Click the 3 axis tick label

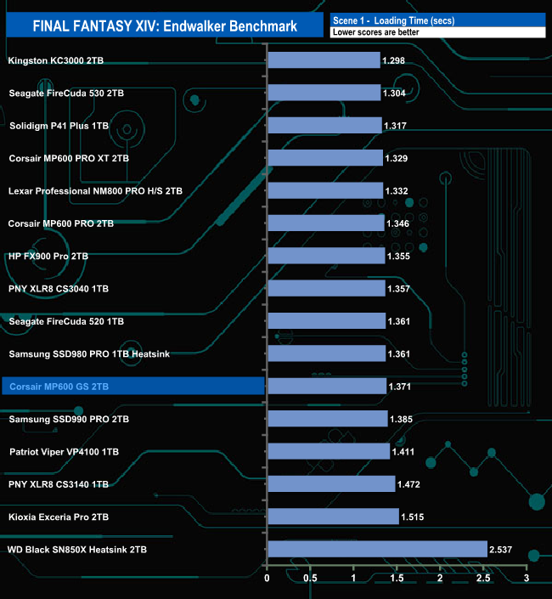527,578
